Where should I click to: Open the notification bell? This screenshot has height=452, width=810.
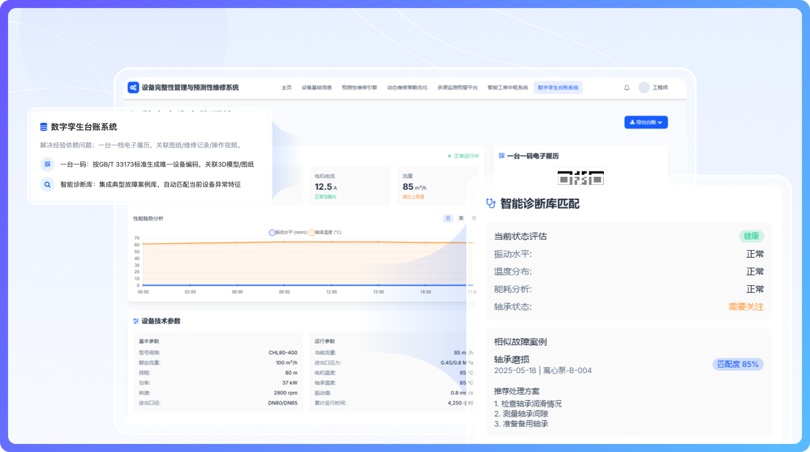pos(627,87)
